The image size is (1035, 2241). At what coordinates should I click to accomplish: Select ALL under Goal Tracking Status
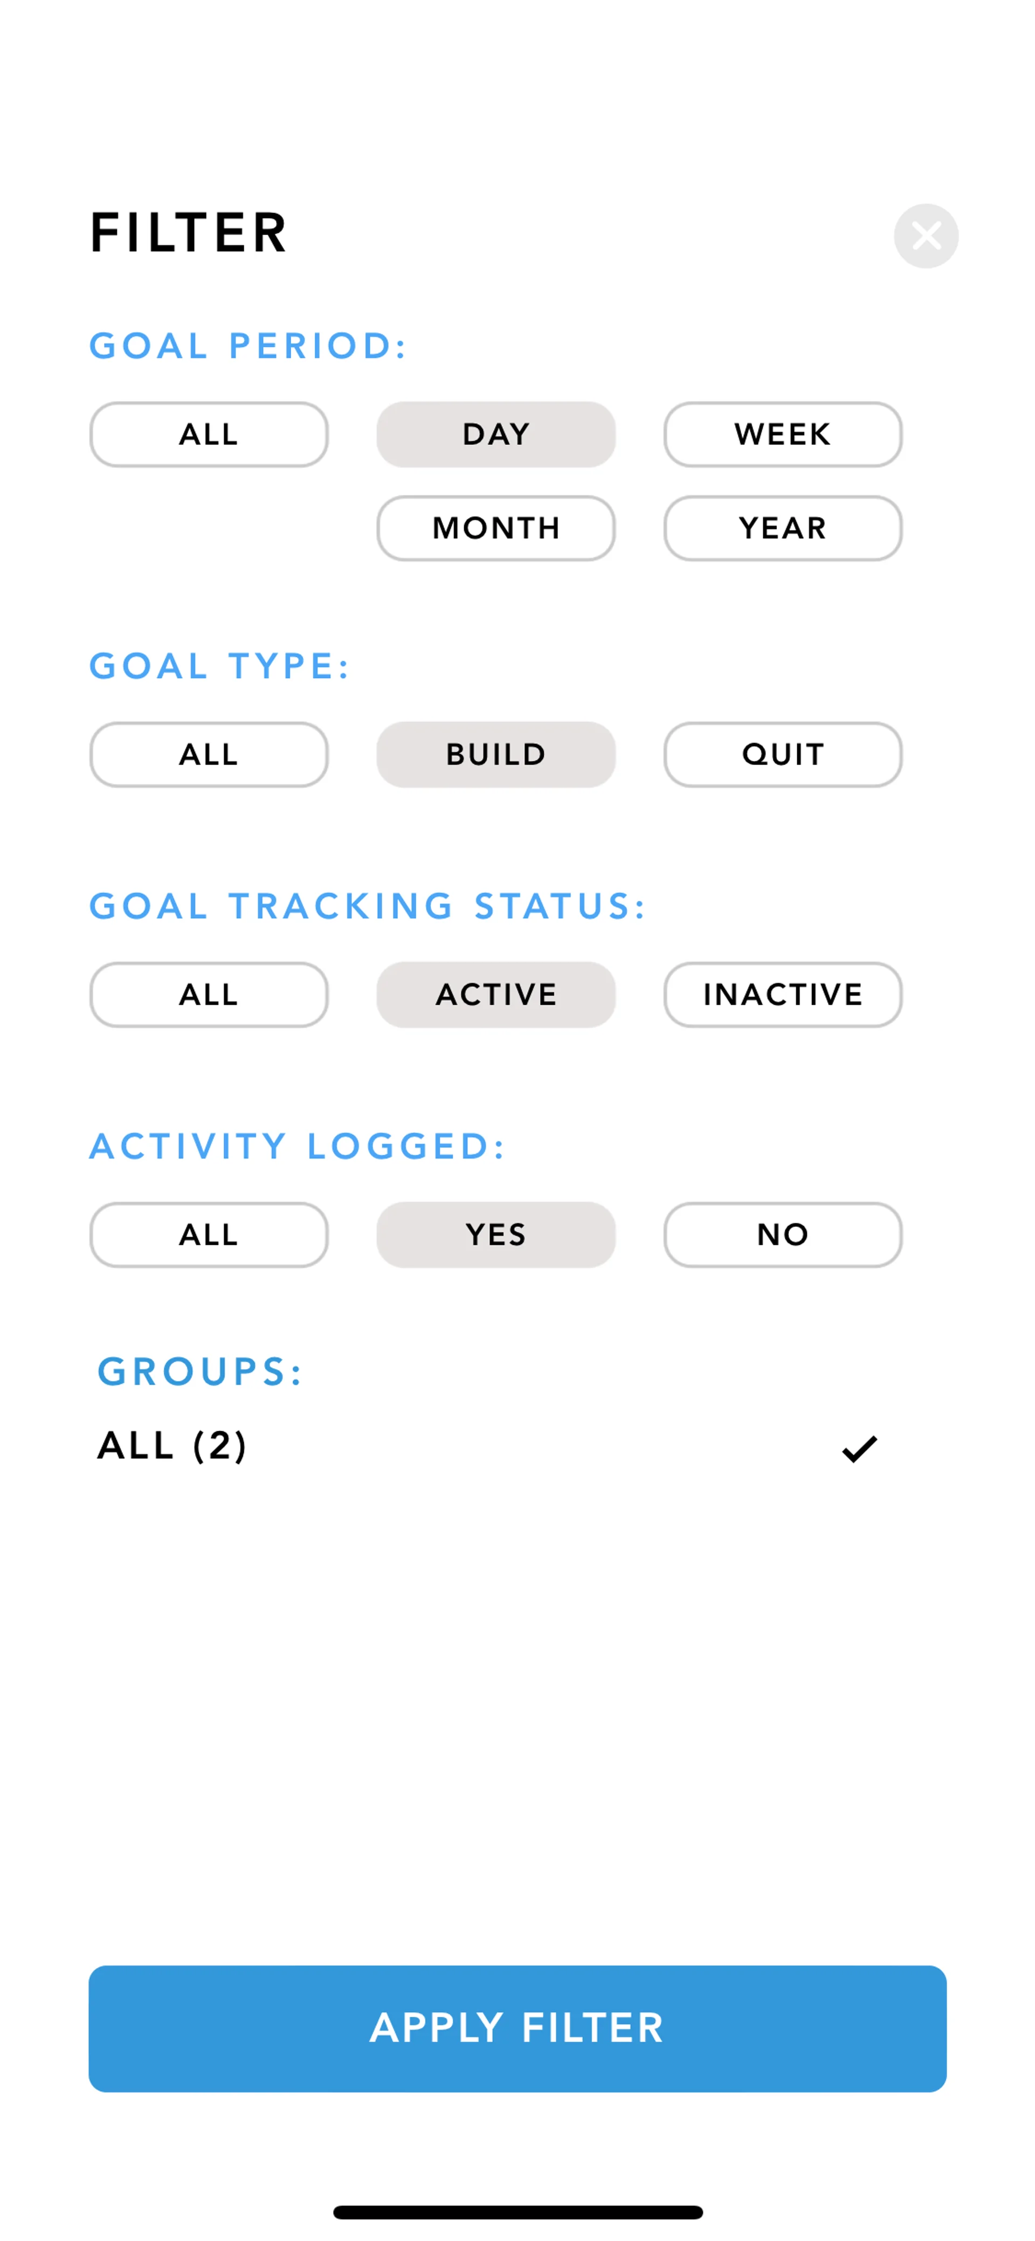(209, 995)
